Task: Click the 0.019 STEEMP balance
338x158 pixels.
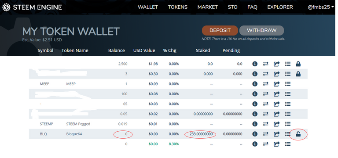Action: tap(123, 124)
